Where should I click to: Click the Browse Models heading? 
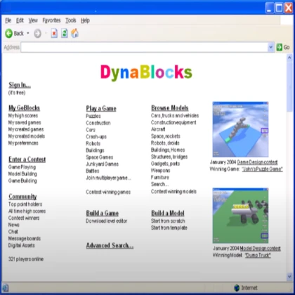[x=170, y=108]
